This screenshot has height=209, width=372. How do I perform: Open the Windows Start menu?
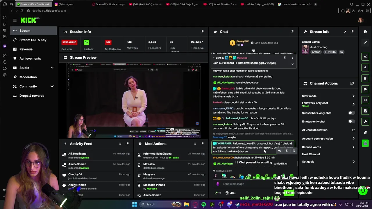pyautogui.click(x=135, y=204)
